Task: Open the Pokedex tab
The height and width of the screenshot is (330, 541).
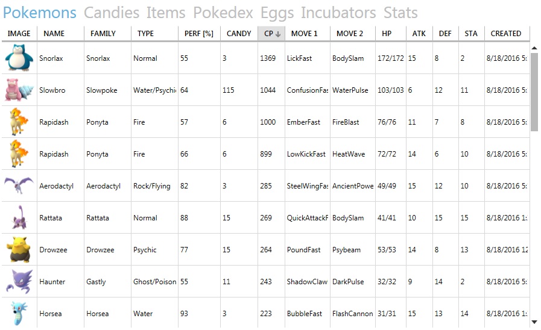Action: [x=223, y=13]
